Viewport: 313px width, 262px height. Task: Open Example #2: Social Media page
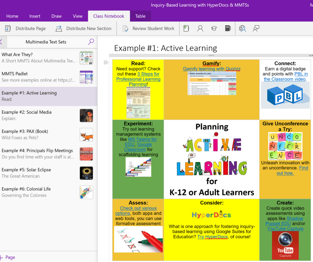[49, 116]
